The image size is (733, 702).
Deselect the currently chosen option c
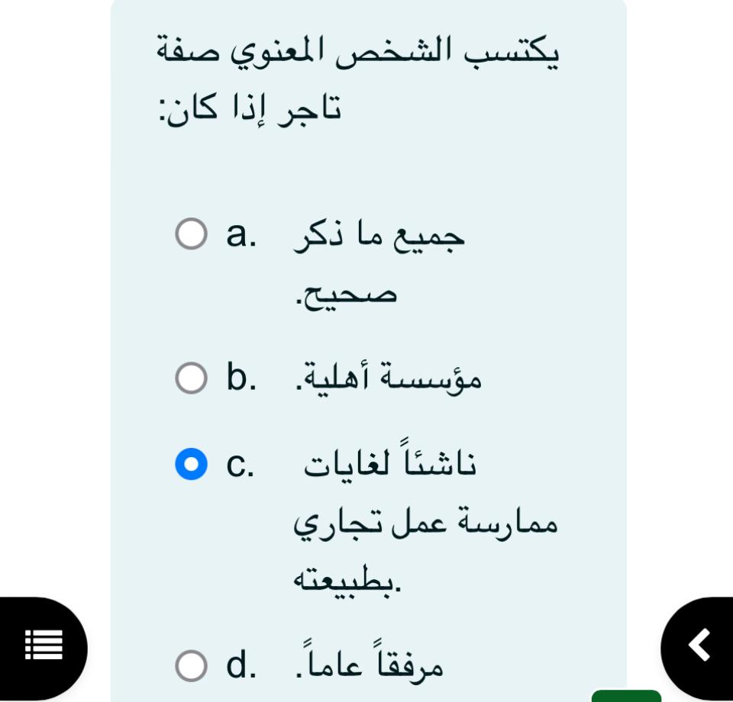click(x=189, y=462)
